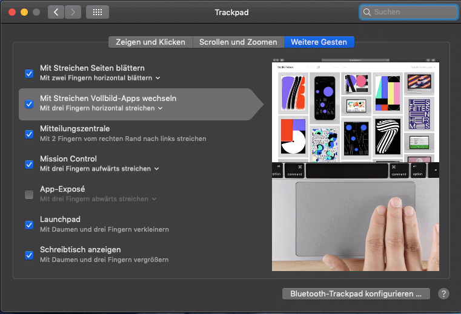Expand 'Mit drei Fingern horizontal streichen' dropdown
Viewport: 461px width, 314px height.
tap(101, 108)
